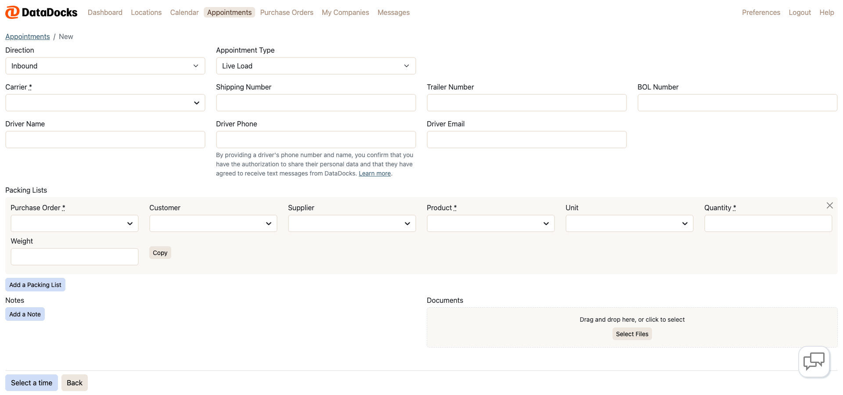The image size is (843, 395).
Task: Open Preferences
Action: click(x=761, y=12)
